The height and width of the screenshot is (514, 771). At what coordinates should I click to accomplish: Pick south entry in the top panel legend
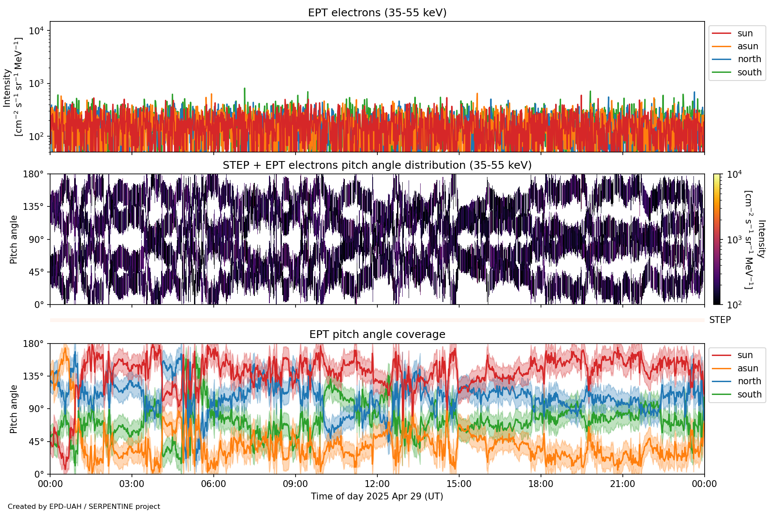(x=749, y=72)
